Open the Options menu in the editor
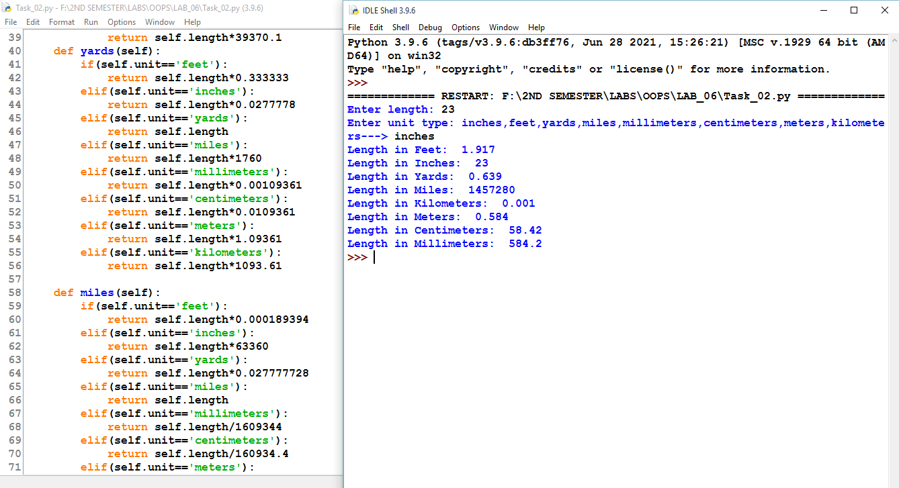899x488 pixels. pyautogui.click(x=121, y=21)
